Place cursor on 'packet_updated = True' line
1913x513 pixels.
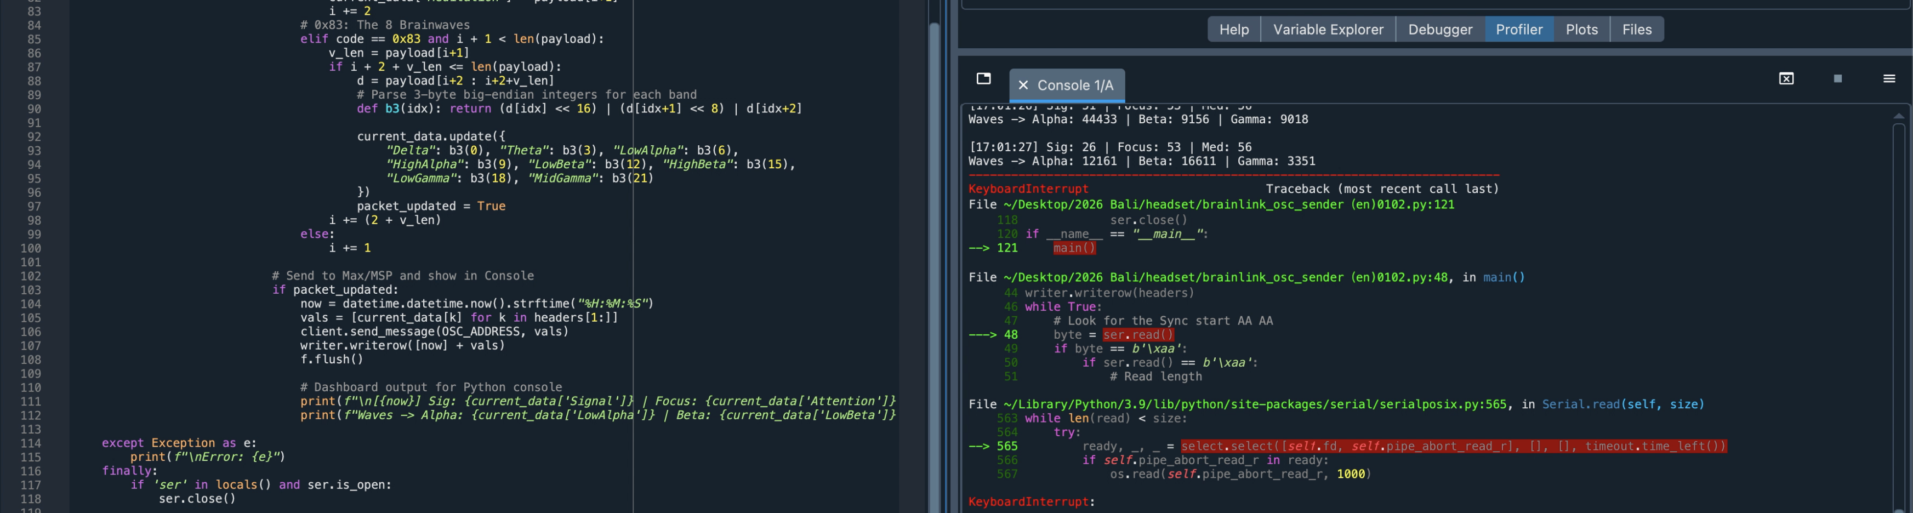[x=431, y=207]
